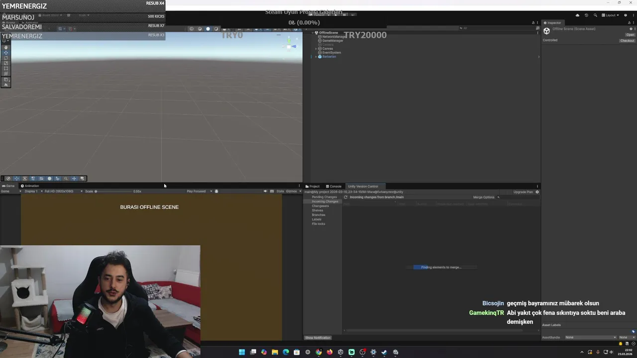This screenshot has width=637, height=358.
Task: Click the Open button in Inspector
Action: tap(630, 35)
